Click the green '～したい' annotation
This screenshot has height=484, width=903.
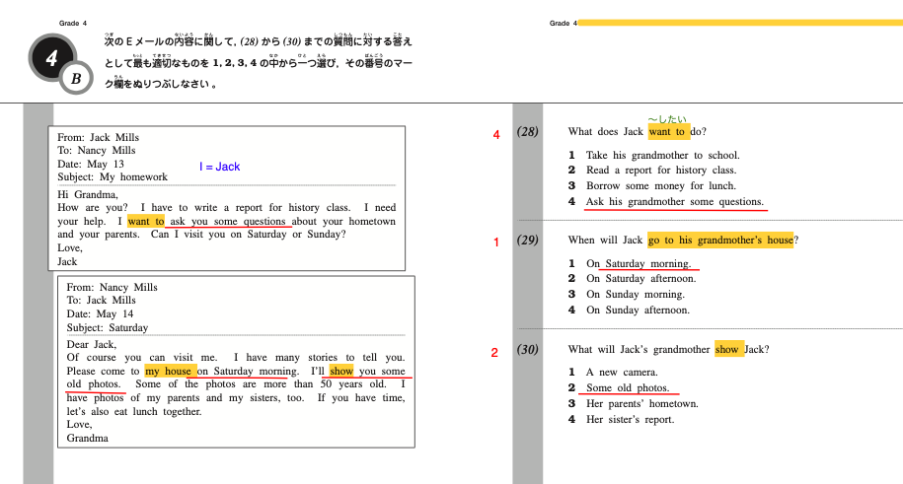pos(667,119)
